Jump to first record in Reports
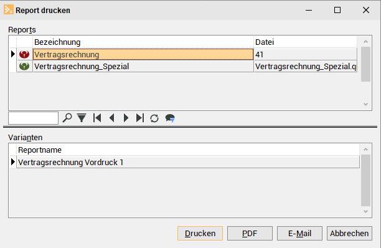This screenshot has height=248, width=381. click(97, 118)
